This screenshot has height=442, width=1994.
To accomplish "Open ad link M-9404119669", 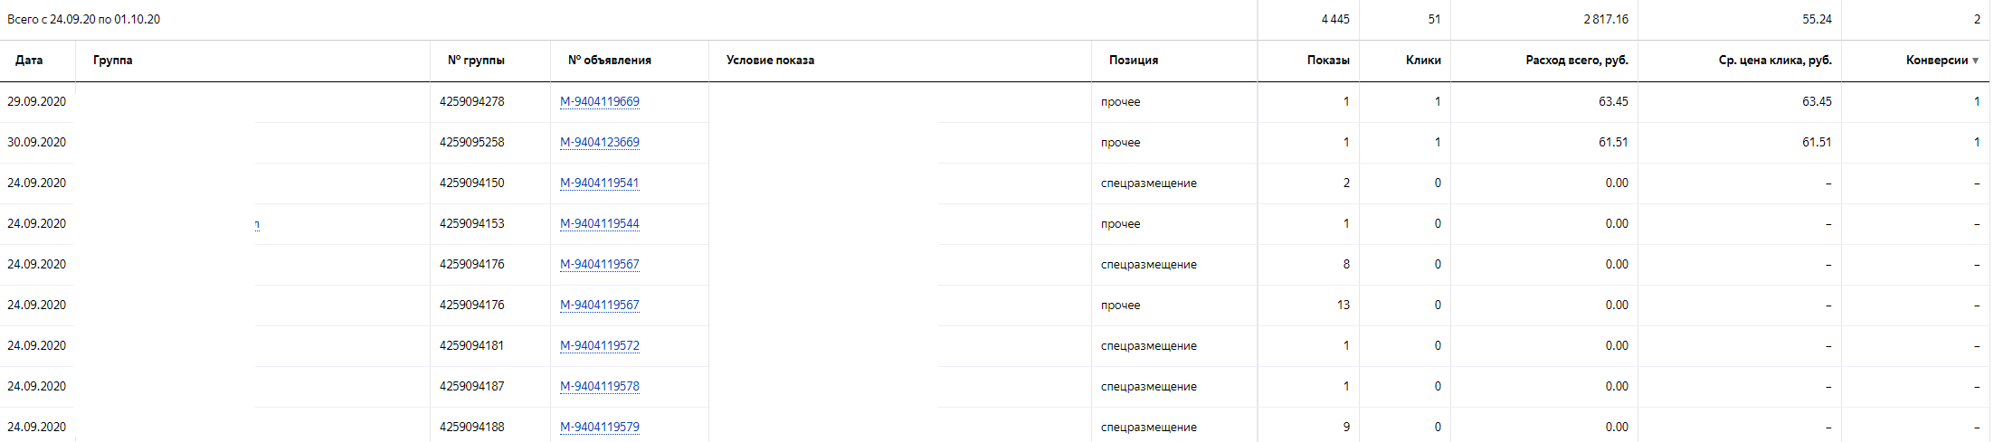I will tap(599, 101).
